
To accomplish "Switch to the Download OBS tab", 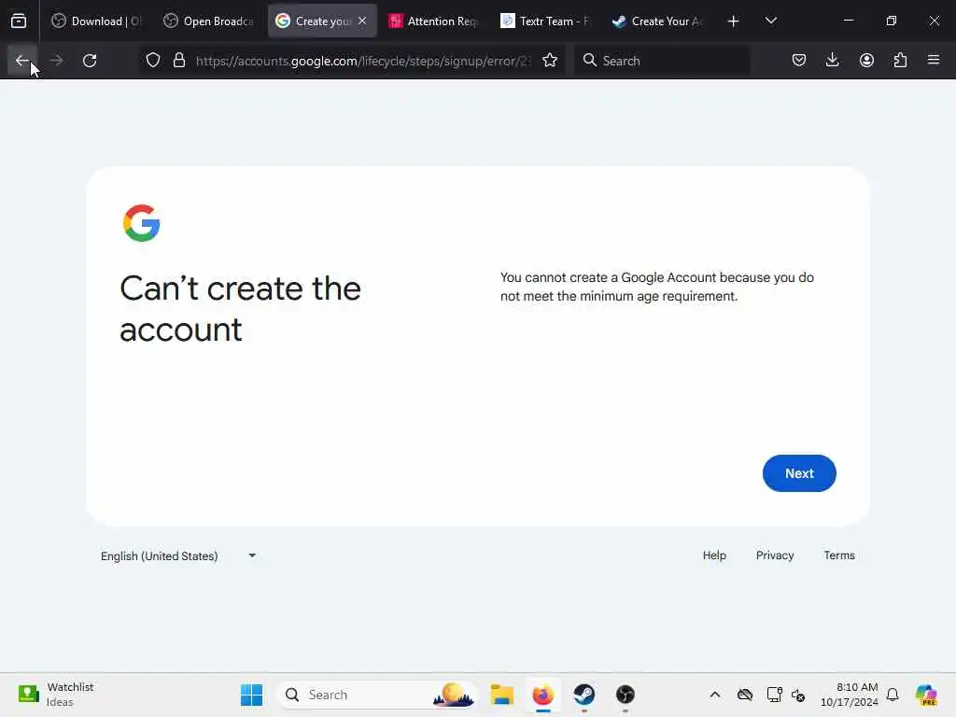I will pyautogui.click(x=96, y=21).
